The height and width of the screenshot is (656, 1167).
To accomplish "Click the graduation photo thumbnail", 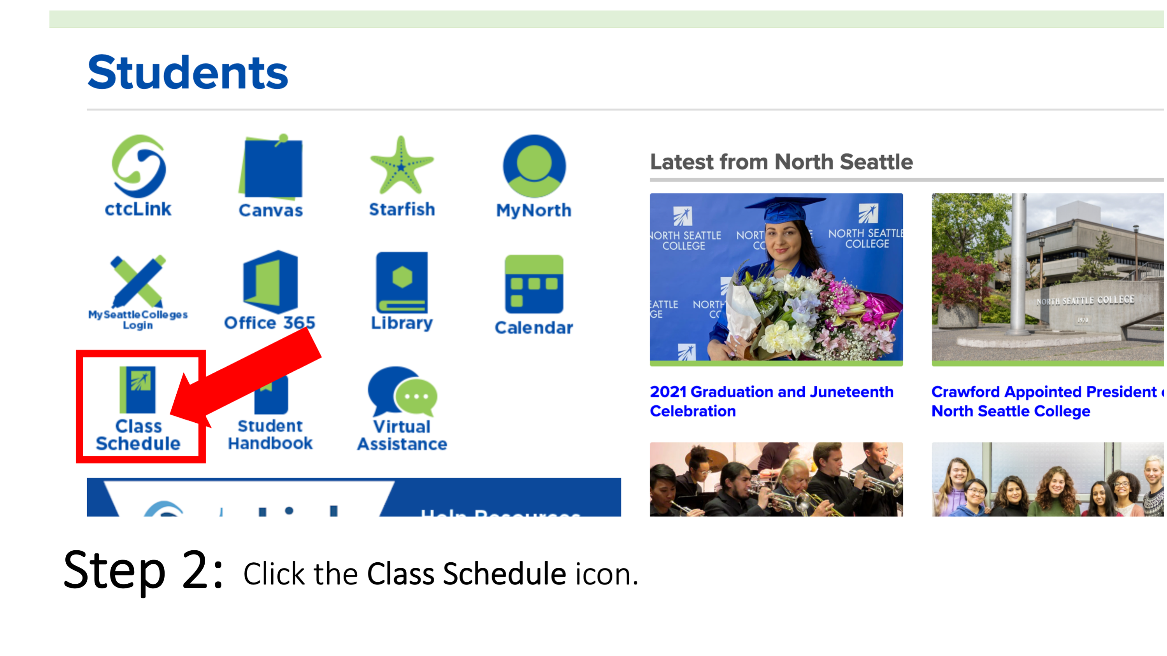I will point(775,278).
